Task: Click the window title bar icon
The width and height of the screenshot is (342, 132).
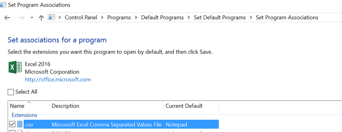Action: (3, 5)
